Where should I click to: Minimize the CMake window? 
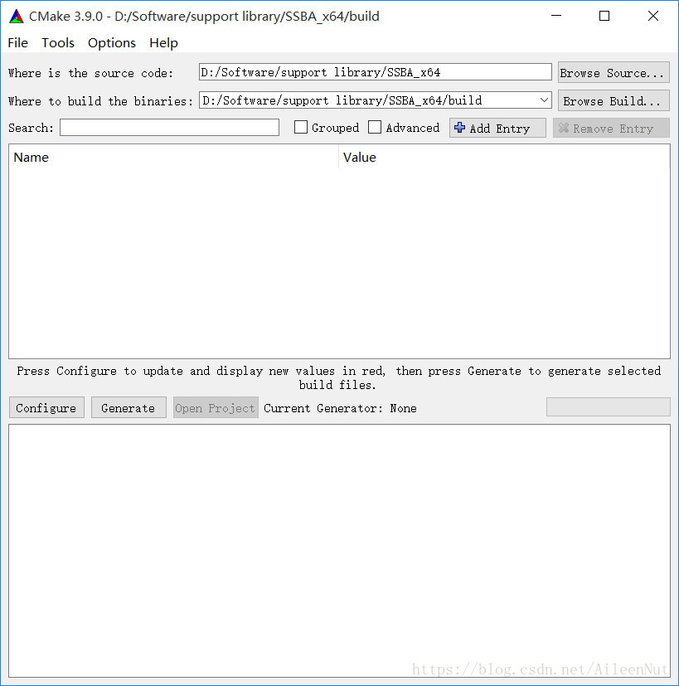pyautogui.click(x=556, y=17)
